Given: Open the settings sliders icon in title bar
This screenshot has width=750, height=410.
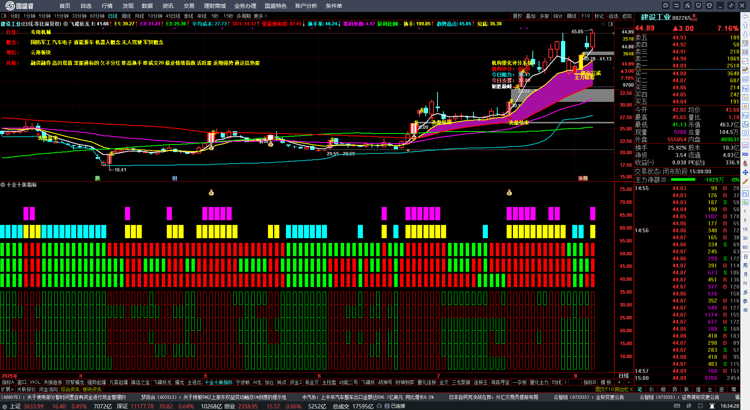Looking at the screenshot, I should [677, 5].
